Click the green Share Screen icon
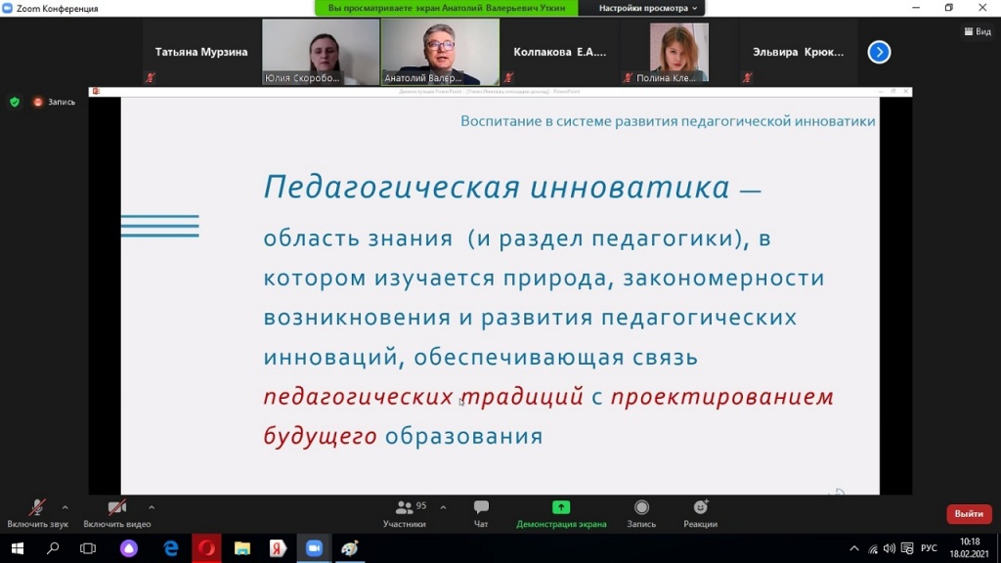The image size is (1001, 563). point(561,508)
